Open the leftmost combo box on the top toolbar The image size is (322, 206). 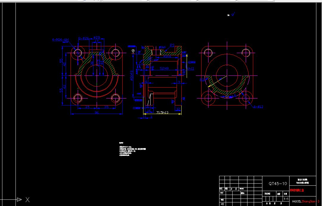(x=86, y=1)
